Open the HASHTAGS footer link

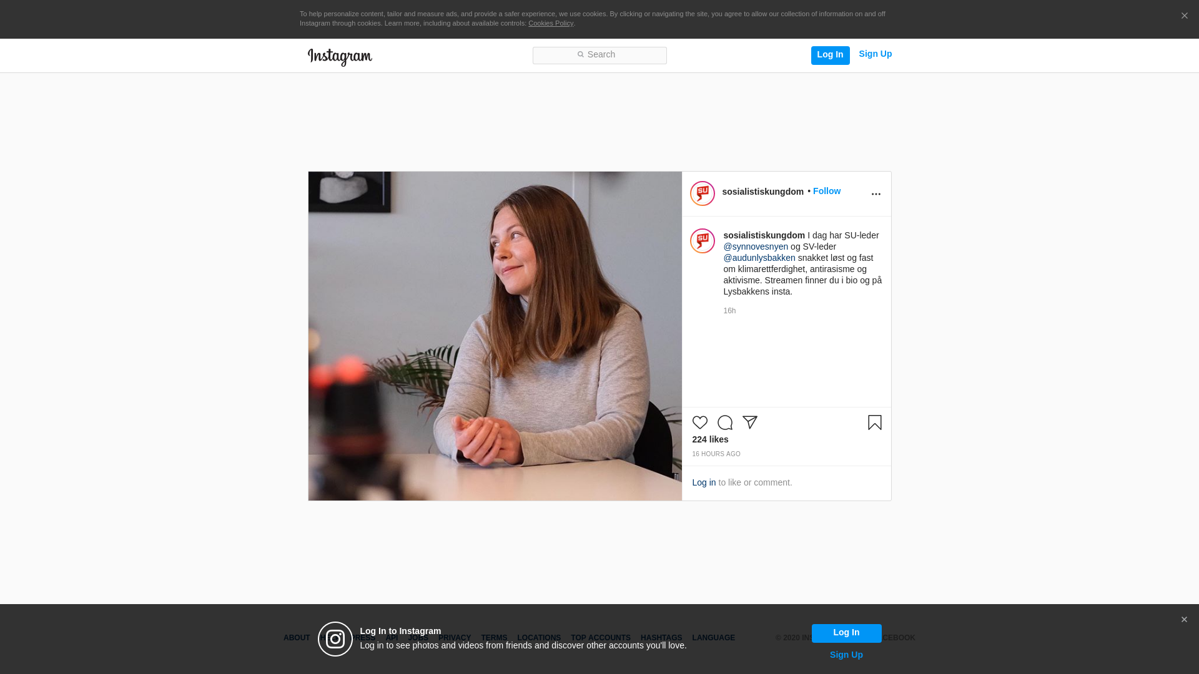coord(661,638)
